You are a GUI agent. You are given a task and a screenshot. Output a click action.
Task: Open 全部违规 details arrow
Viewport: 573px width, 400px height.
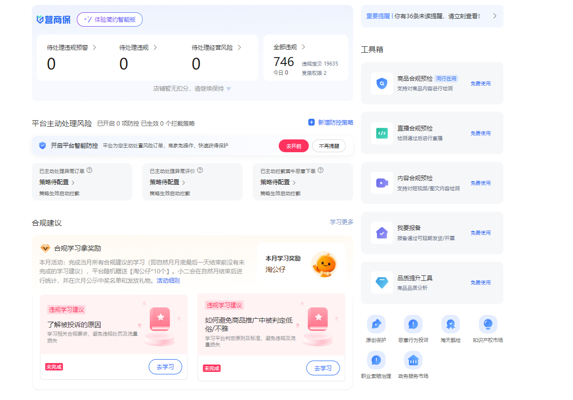coord(303,47)
